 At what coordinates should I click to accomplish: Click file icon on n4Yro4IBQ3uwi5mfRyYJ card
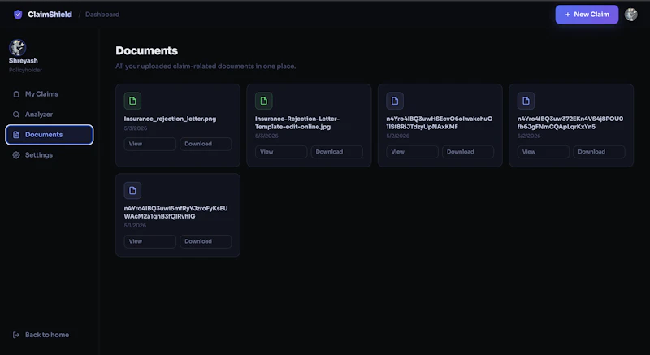[x=132, y=190]
